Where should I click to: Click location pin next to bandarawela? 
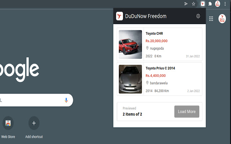[x=147, y=82]
